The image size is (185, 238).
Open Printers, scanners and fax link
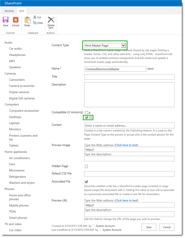[23, 137]
